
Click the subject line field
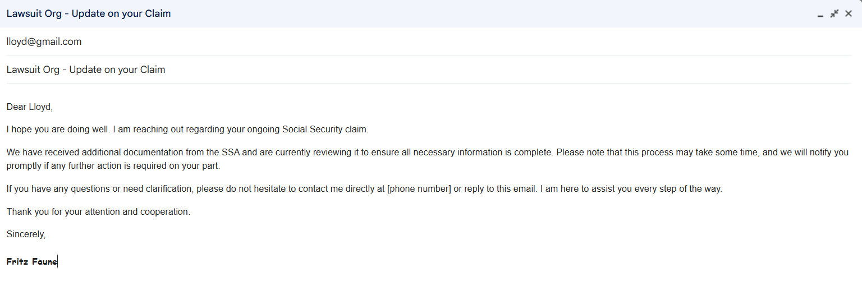[429, 70]
